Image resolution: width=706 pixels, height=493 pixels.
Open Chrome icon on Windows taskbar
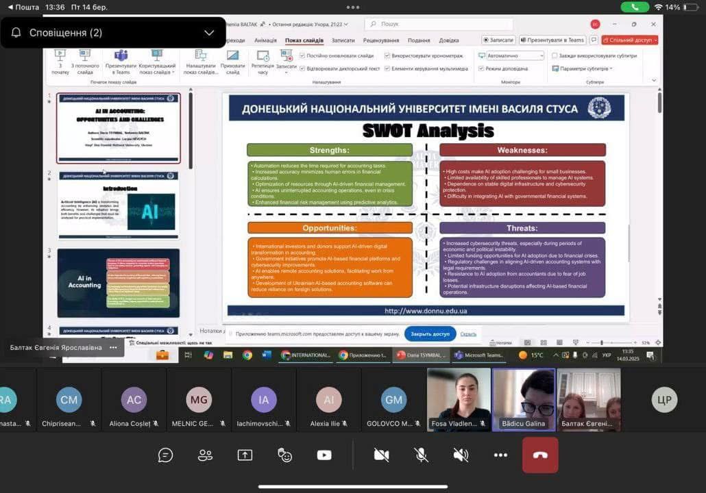click(x=247, y=355)
